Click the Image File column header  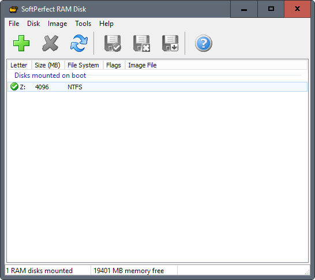[142, 65]
